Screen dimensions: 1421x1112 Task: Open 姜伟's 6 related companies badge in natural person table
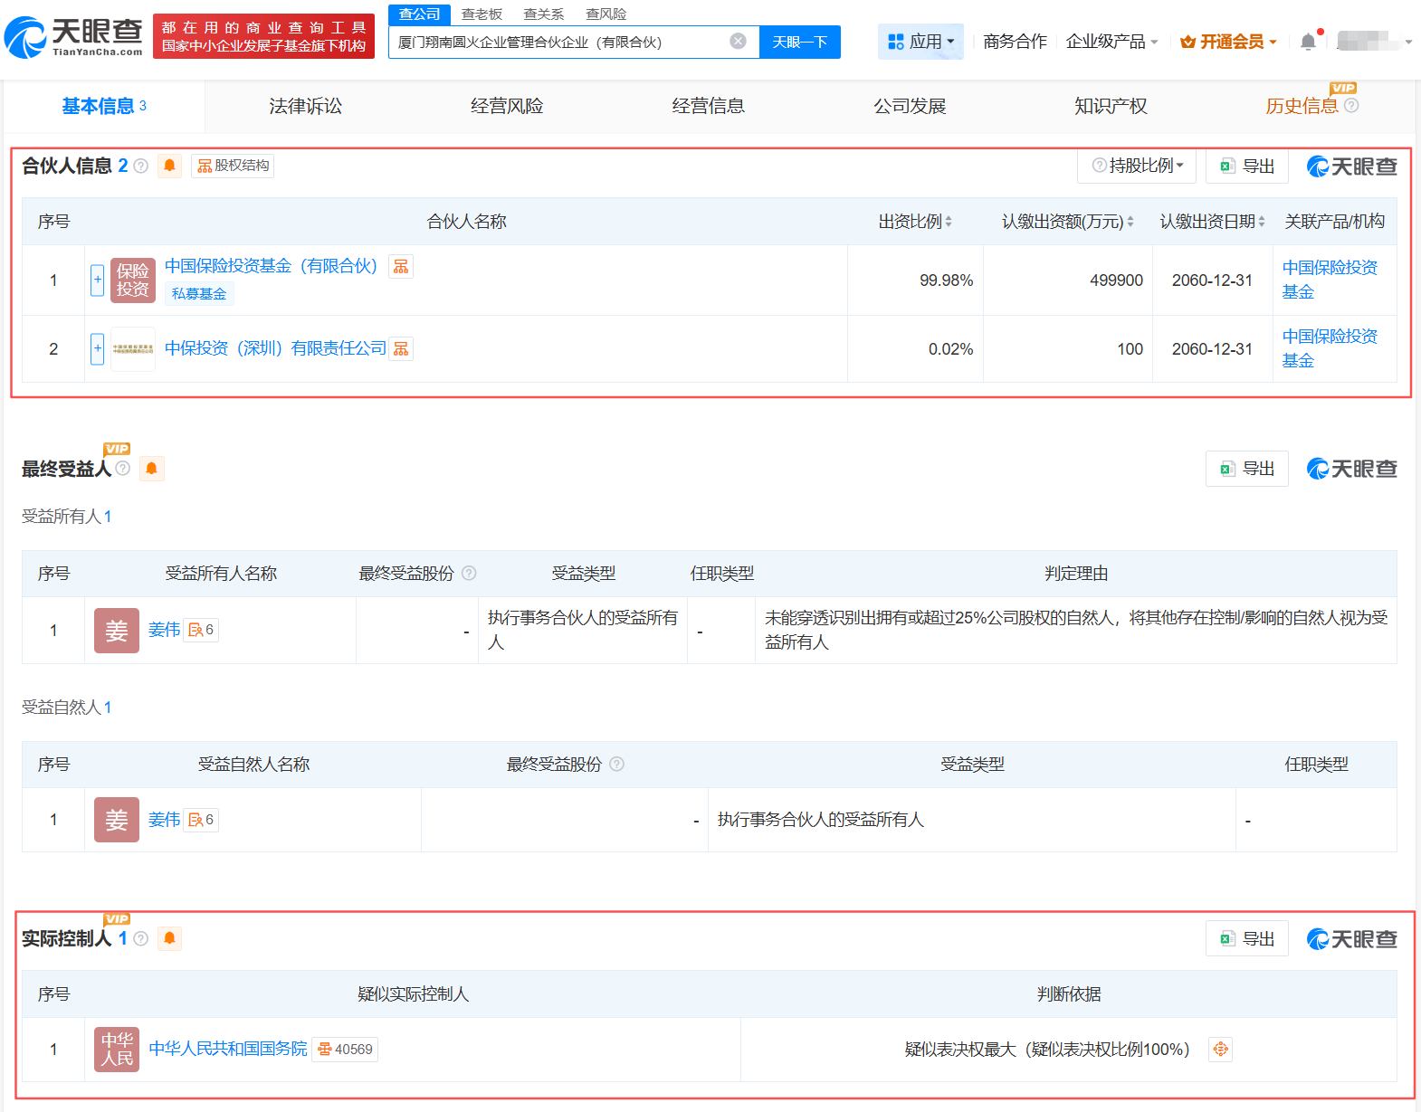pos(201,820)
